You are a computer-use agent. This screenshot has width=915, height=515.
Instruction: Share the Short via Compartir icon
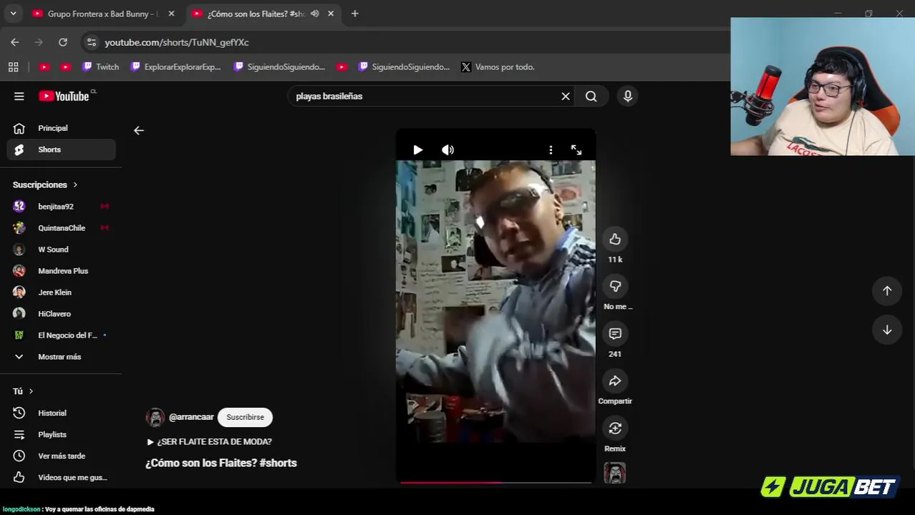pyautogui.click(x=615, y=381)
